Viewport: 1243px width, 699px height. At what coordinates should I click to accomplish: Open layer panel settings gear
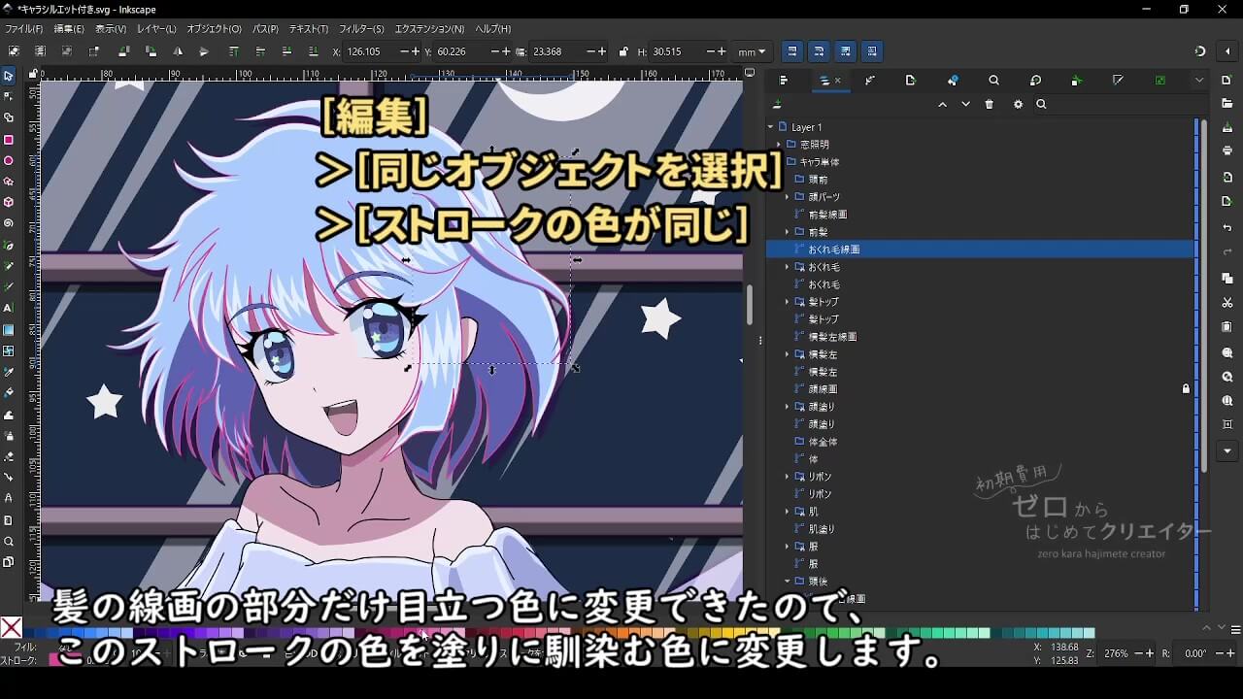tap(1018, 105)
